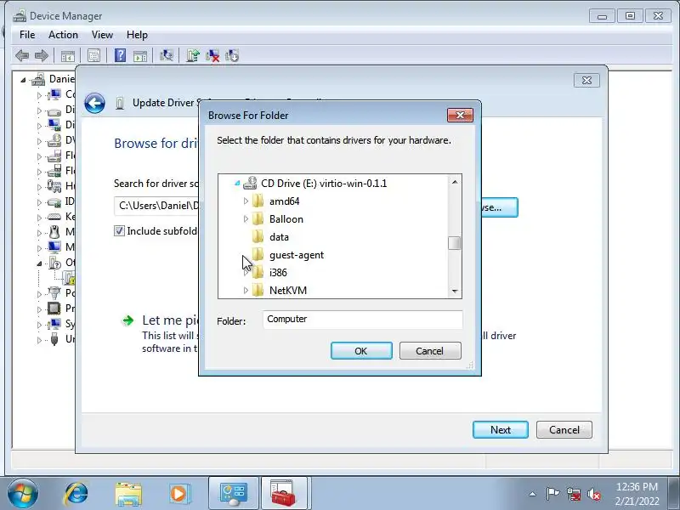
Task: Expand the amd64 folder arrow
Action: [x=246, y=201]
